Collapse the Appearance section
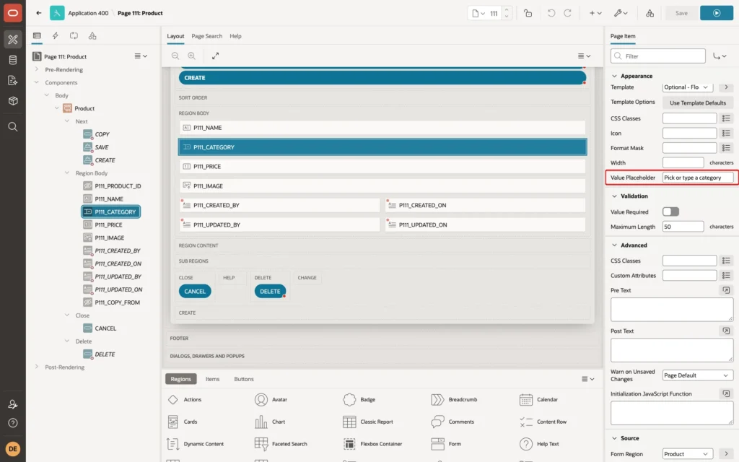739x462 pixels. pyautogui.click(x=614, y=76)
